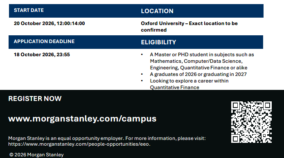Click the Engineering, Quantitative Finance line
This screenshot has height=158, width=284.
tap(199, 68)
